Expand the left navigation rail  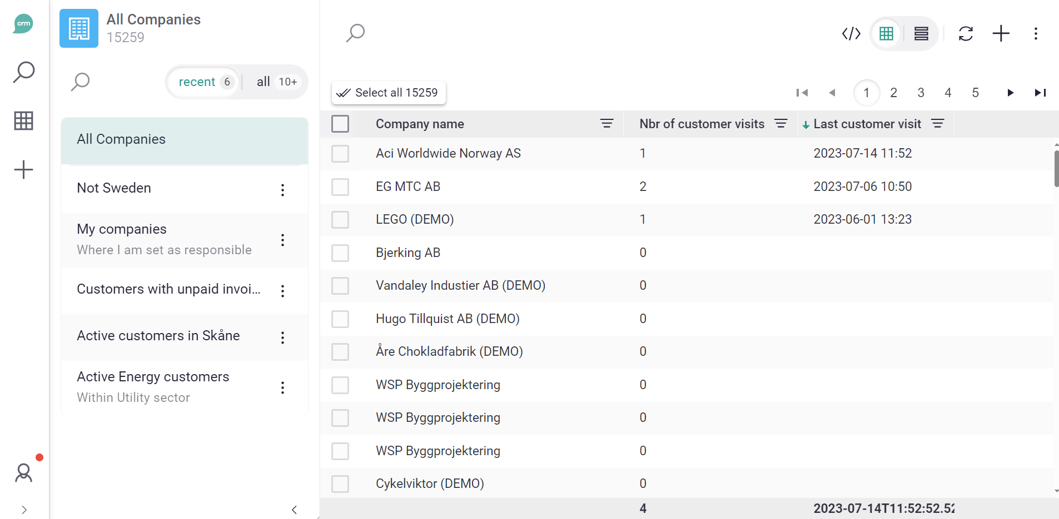(x=24, y=510)
